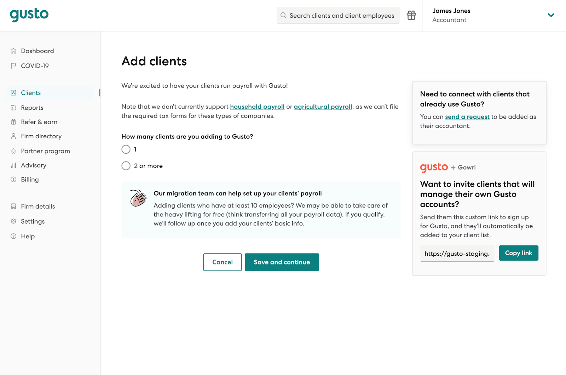Screen dimensions: 566x375
Task: Expand the James Jones account dropdown
Action: pyautogui.click(x=551, y=15)
